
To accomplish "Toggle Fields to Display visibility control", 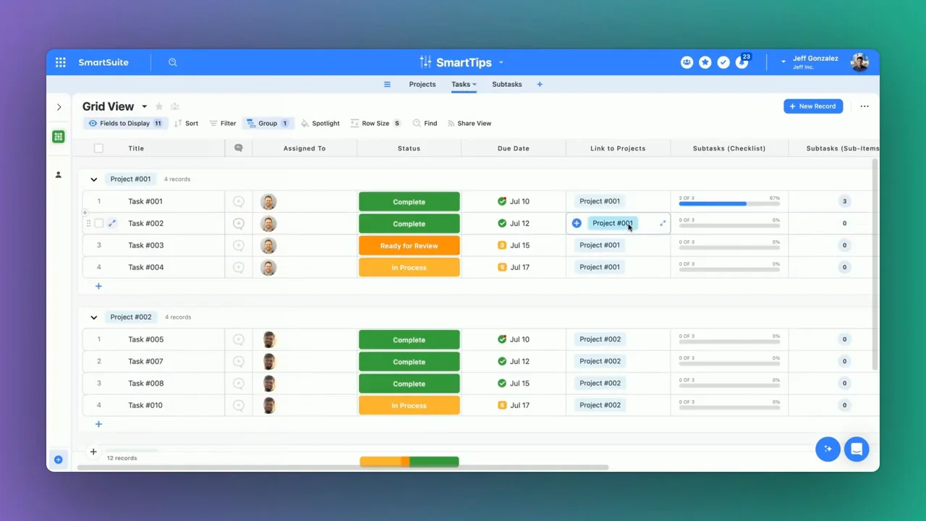I will (x=125, y=124).
